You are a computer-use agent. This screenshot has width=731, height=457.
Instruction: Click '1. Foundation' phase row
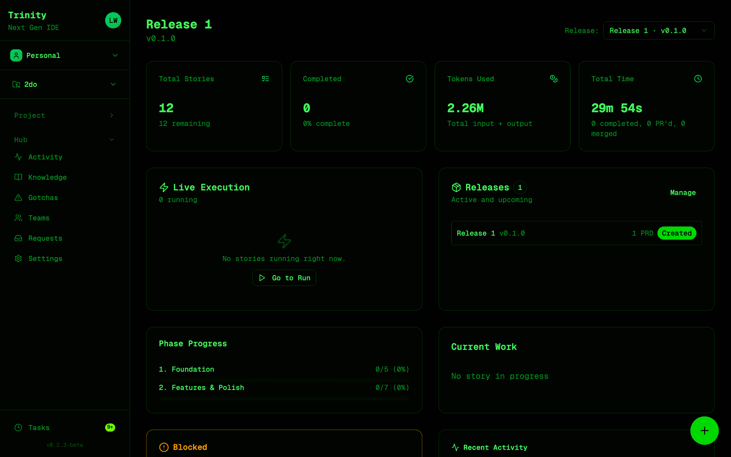(x=284, y=369)
